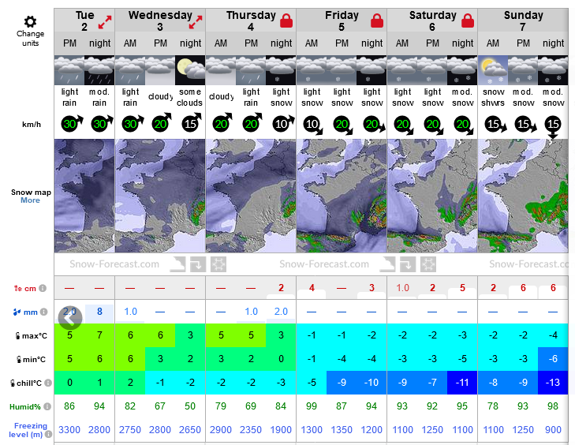Click the max°C row label
Screen dimensions: 575x445
pos(32,335)
